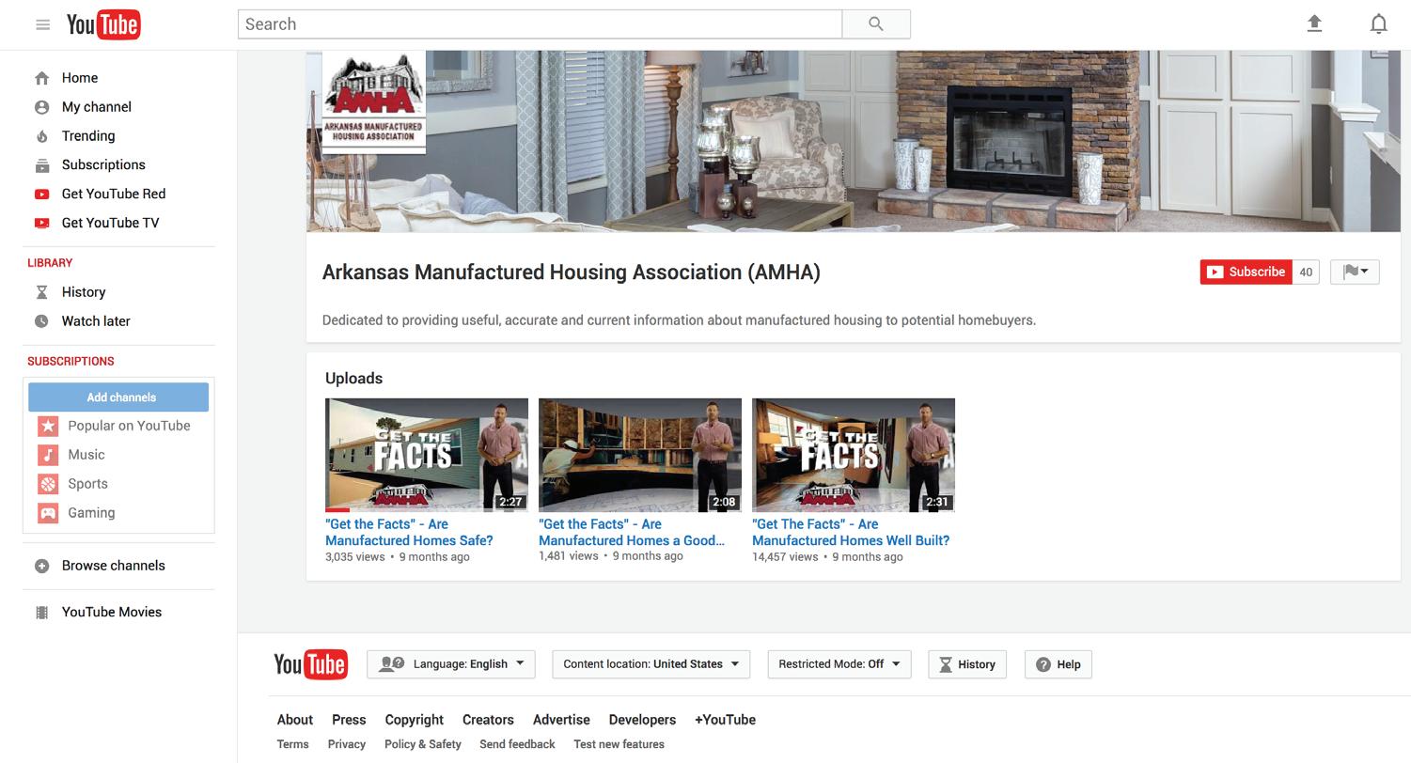Open the Restricted Mode dropdown
Image resolution: width=1411 pixels, height=763 pixels.
coord(839,664)
